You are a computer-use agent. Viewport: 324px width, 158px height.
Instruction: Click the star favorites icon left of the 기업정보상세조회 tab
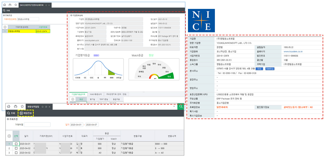16,5
